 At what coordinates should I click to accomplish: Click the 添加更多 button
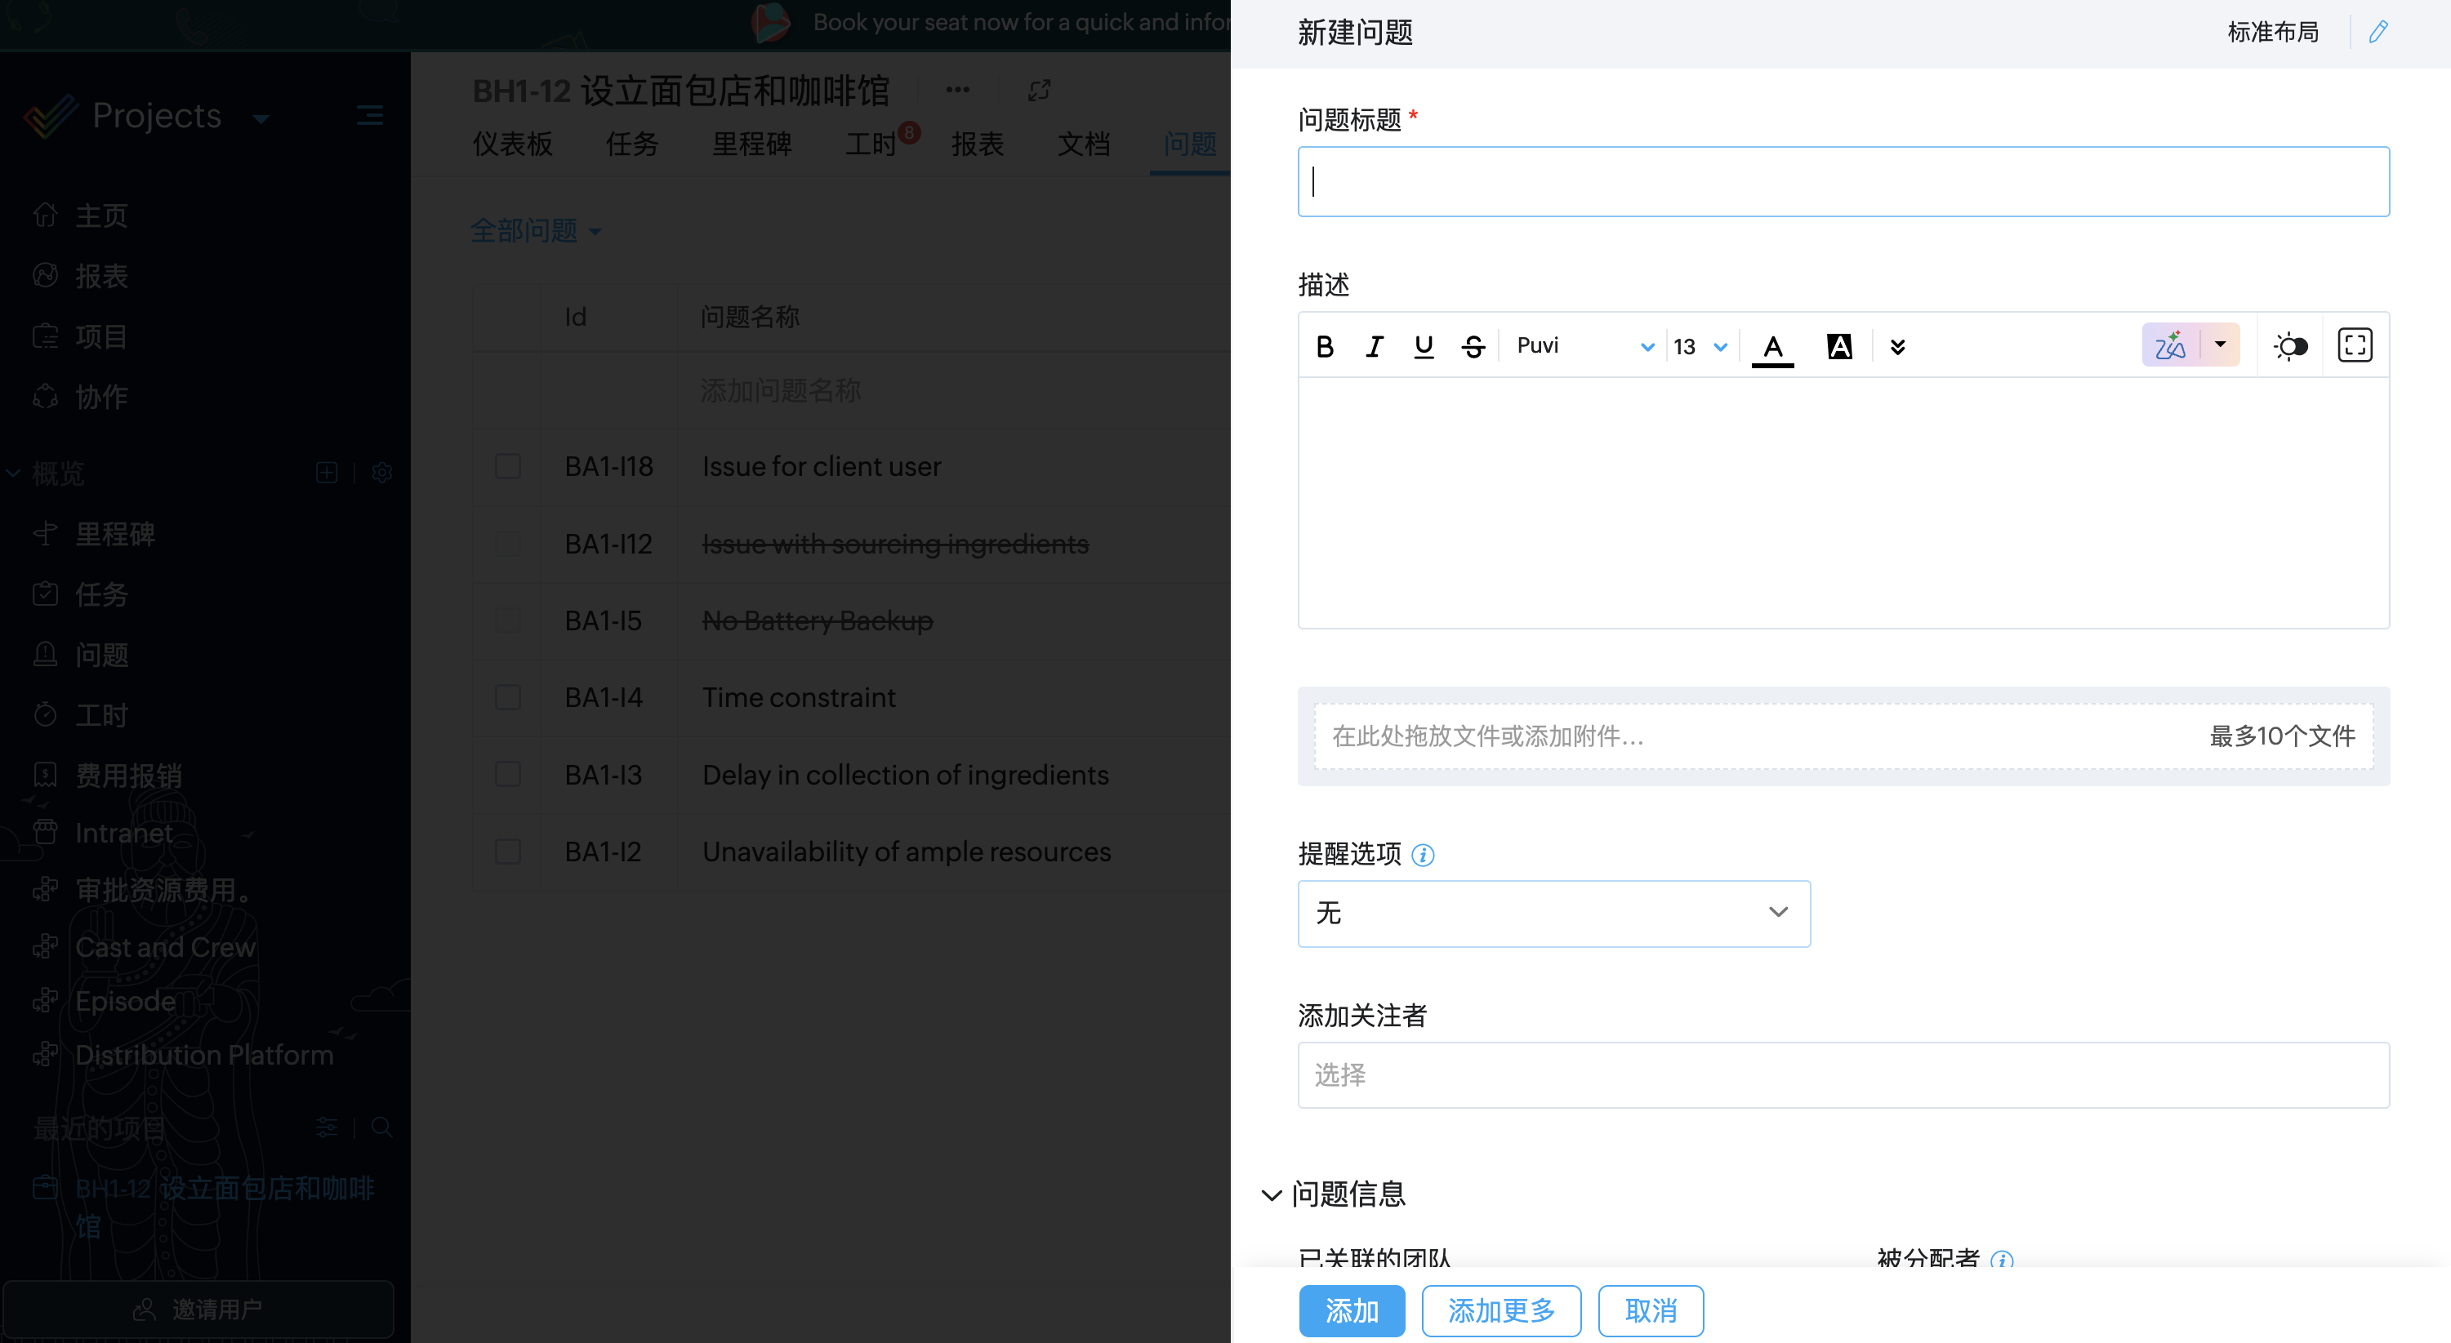(1500, 1310)
